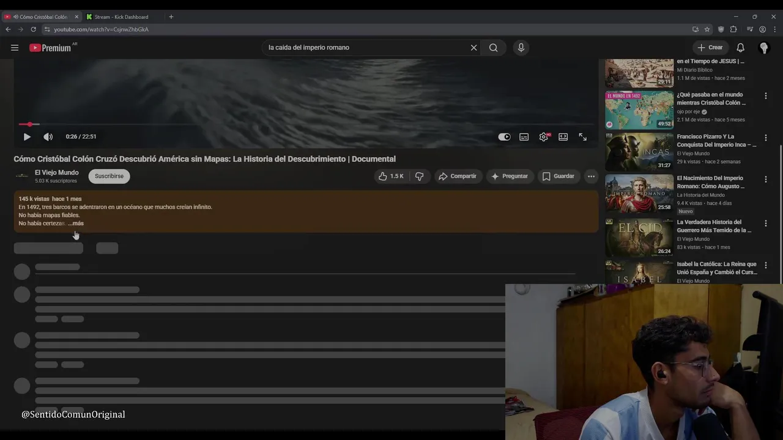Install app icon in address bar
Screen dimensions: 783x440
(x=696, y=29)
